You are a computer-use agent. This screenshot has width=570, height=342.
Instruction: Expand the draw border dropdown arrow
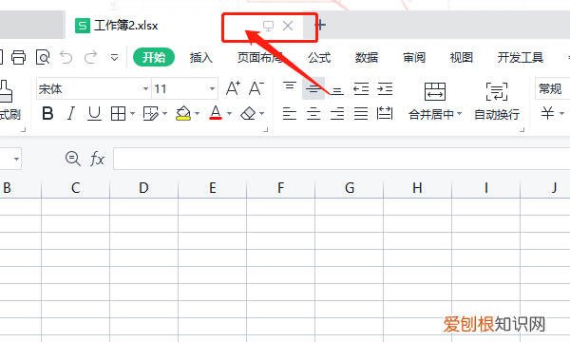[x=164, y=114]
